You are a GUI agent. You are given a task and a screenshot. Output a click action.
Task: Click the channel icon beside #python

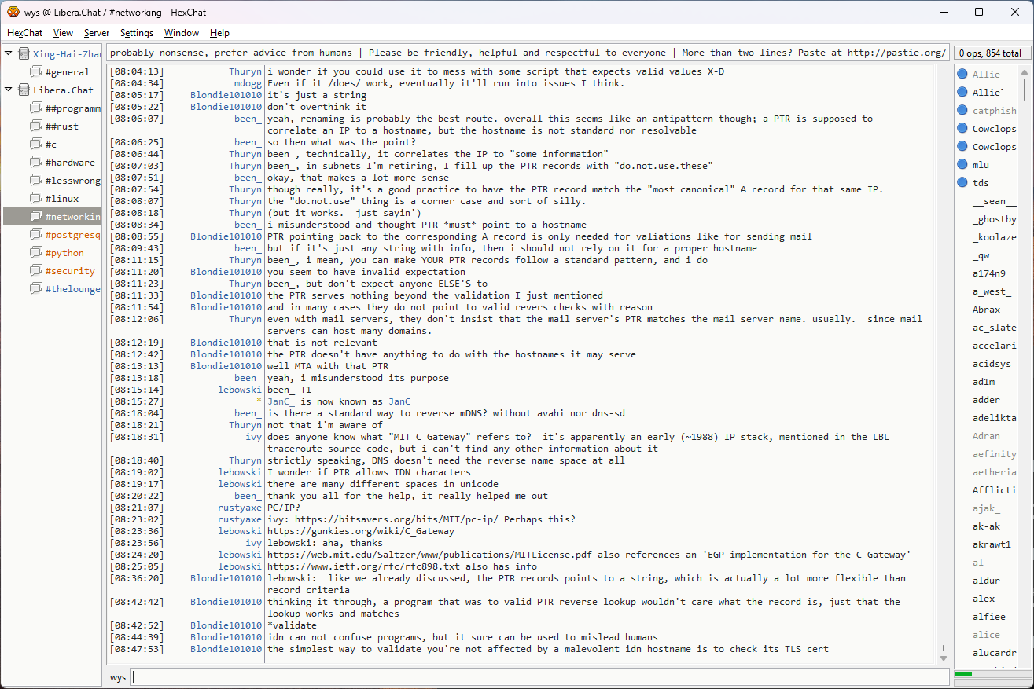pos(36,253)
